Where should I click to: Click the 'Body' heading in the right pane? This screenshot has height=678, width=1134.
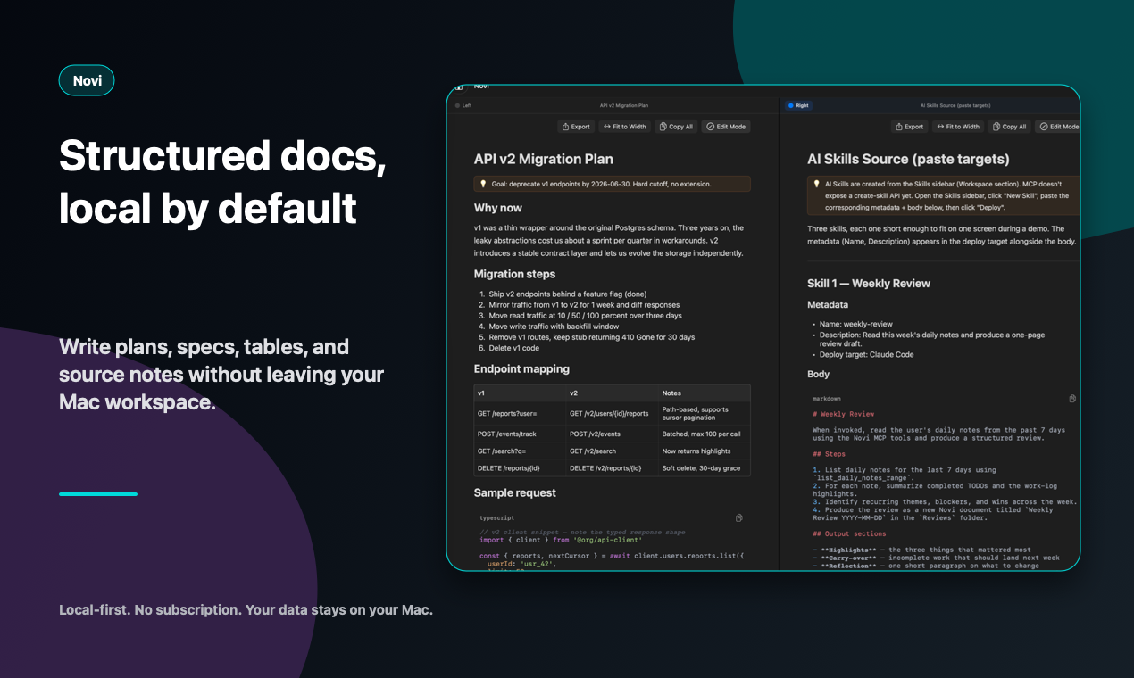coord(819,374)
